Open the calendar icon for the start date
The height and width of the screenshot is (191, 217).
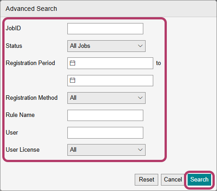click(x=72, y=63)
